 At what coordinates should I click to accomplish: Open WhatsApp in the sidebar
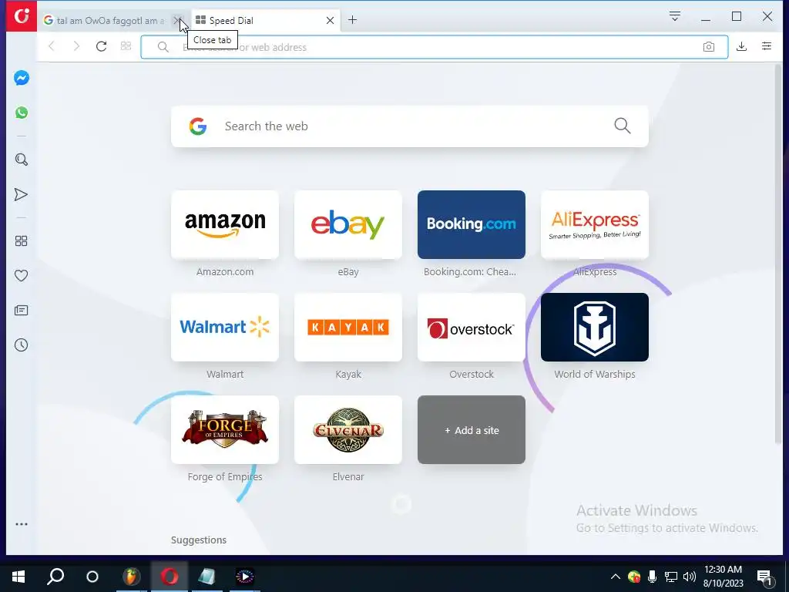(21, 113)
